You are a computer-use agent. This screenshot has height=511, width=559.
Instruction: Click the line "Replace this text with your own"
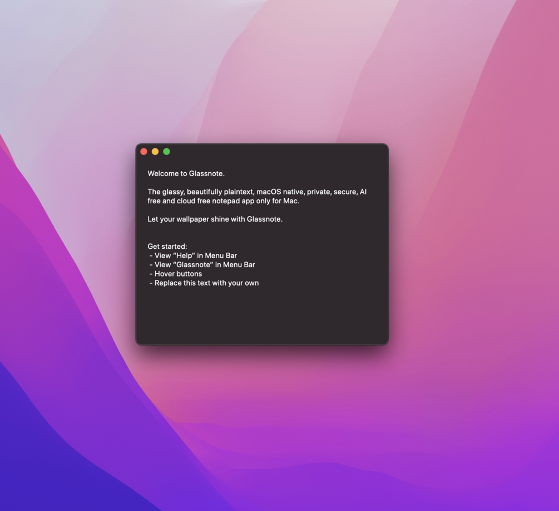[x=204, y=283]
